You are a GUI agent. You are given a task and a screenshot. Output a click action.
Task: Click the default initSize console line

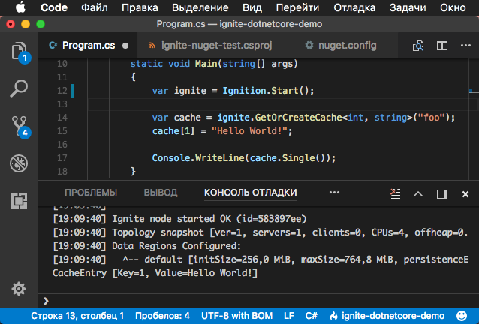point(261,259)
